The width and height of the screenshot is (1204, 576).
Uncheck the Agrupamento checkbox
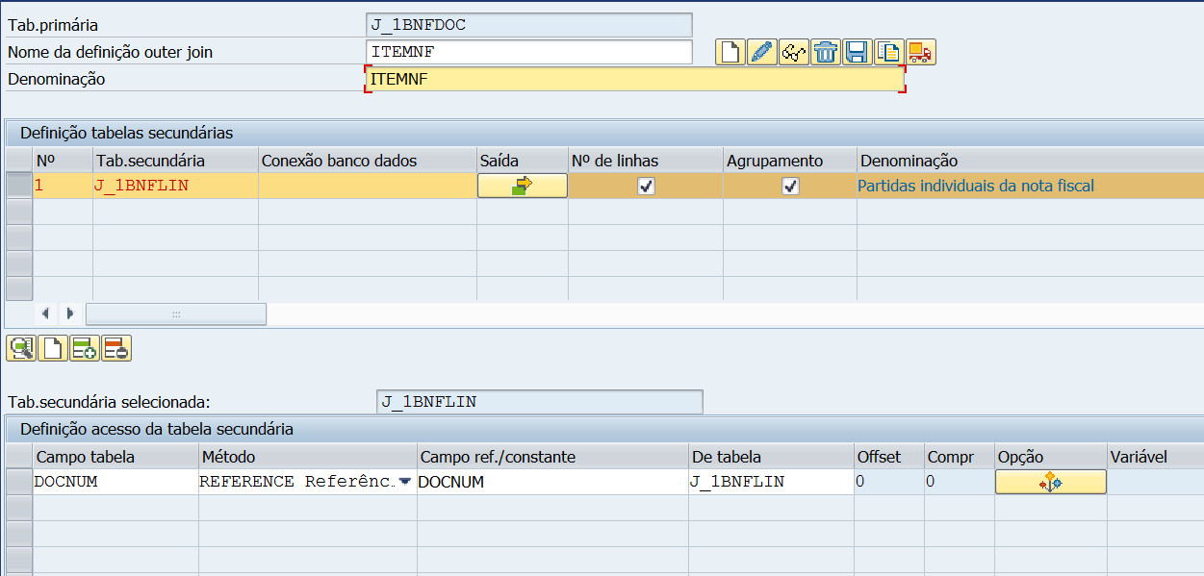[x=790, y=185]
